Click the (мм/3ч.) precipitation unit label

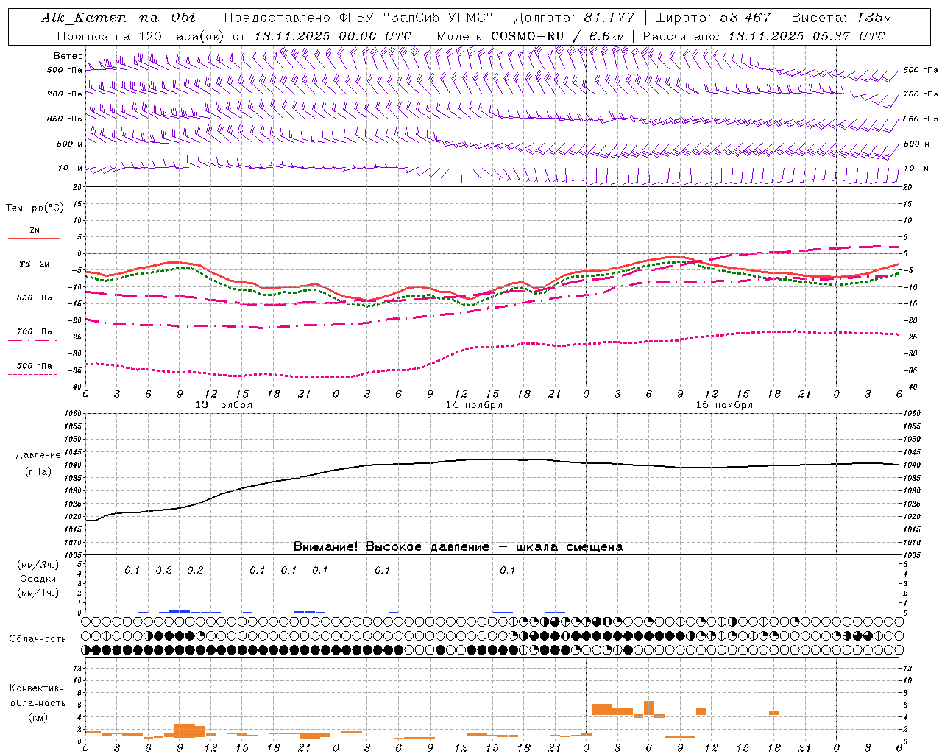point(38,565)
